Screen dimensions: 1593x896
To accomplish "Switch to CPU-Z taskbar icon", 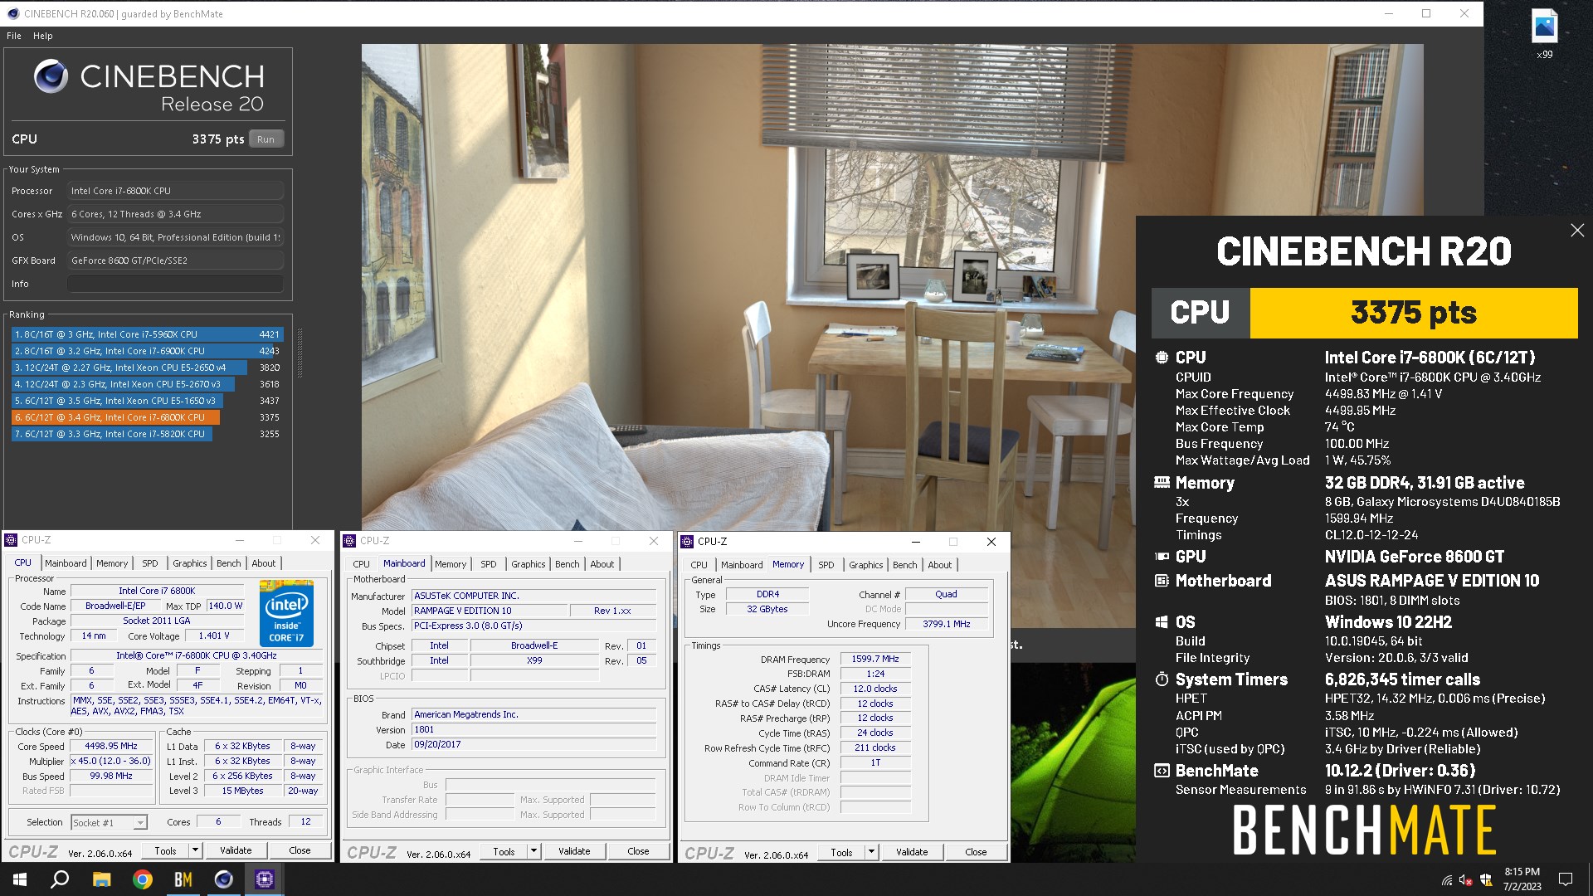I will [x=265, y=879].
